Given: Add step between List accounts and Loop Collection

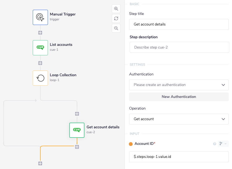Looking at the screenshot, I should [x=40, y=63].
